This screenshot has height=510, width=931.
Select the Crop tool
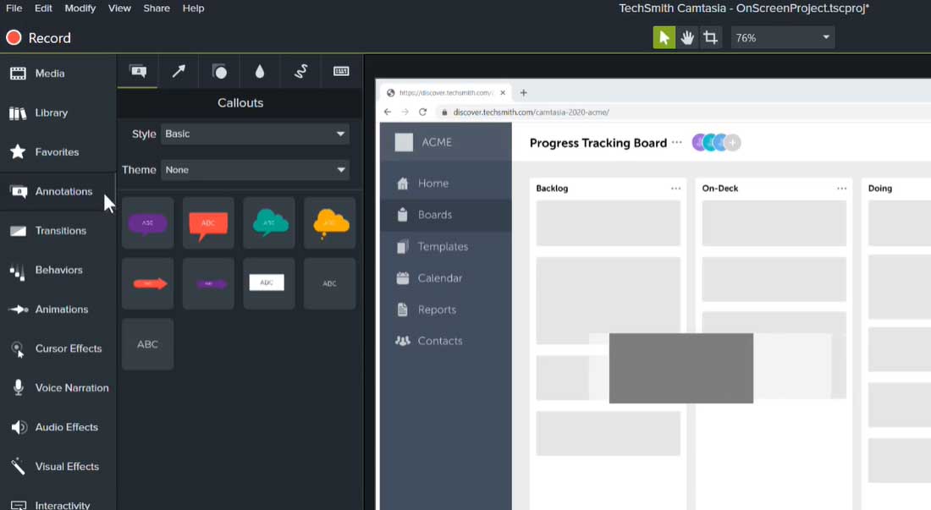coord(712,37)
